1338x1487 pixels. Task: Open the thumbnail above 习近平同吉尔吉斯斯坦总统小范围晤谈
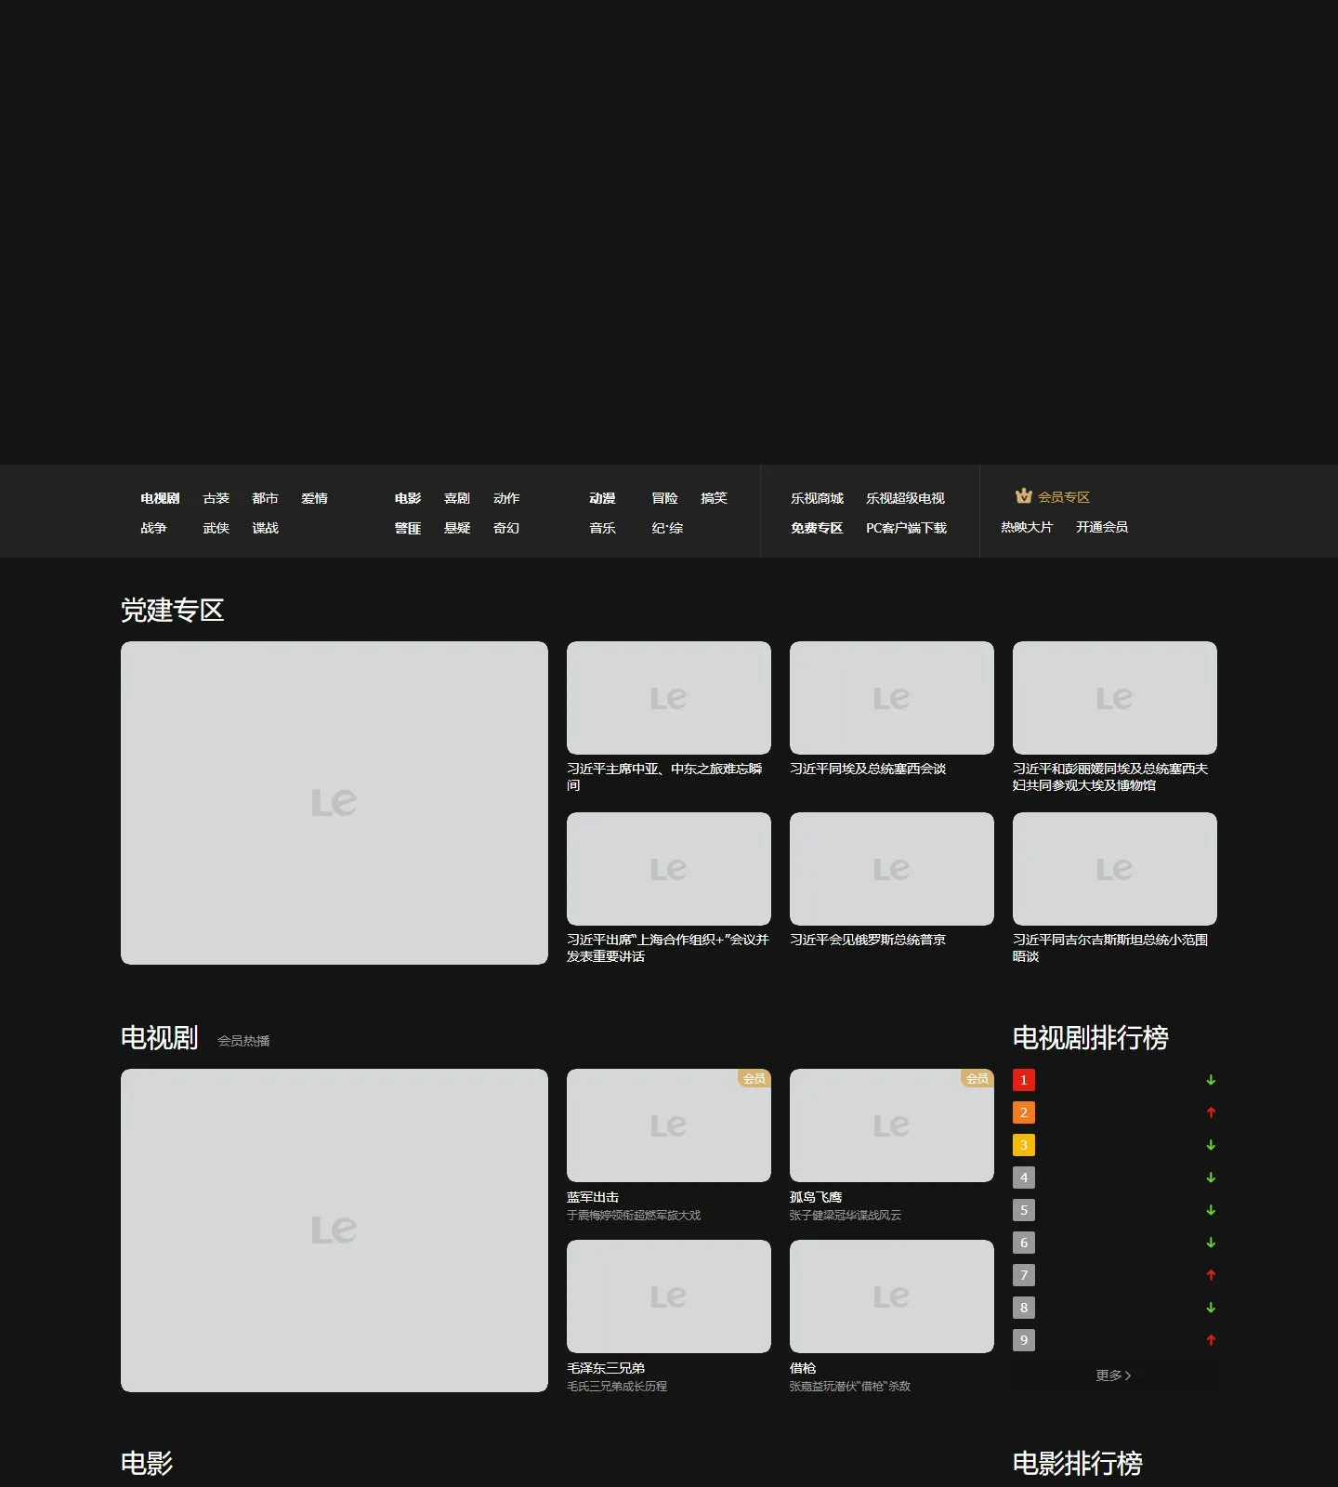coord(1115,869)
